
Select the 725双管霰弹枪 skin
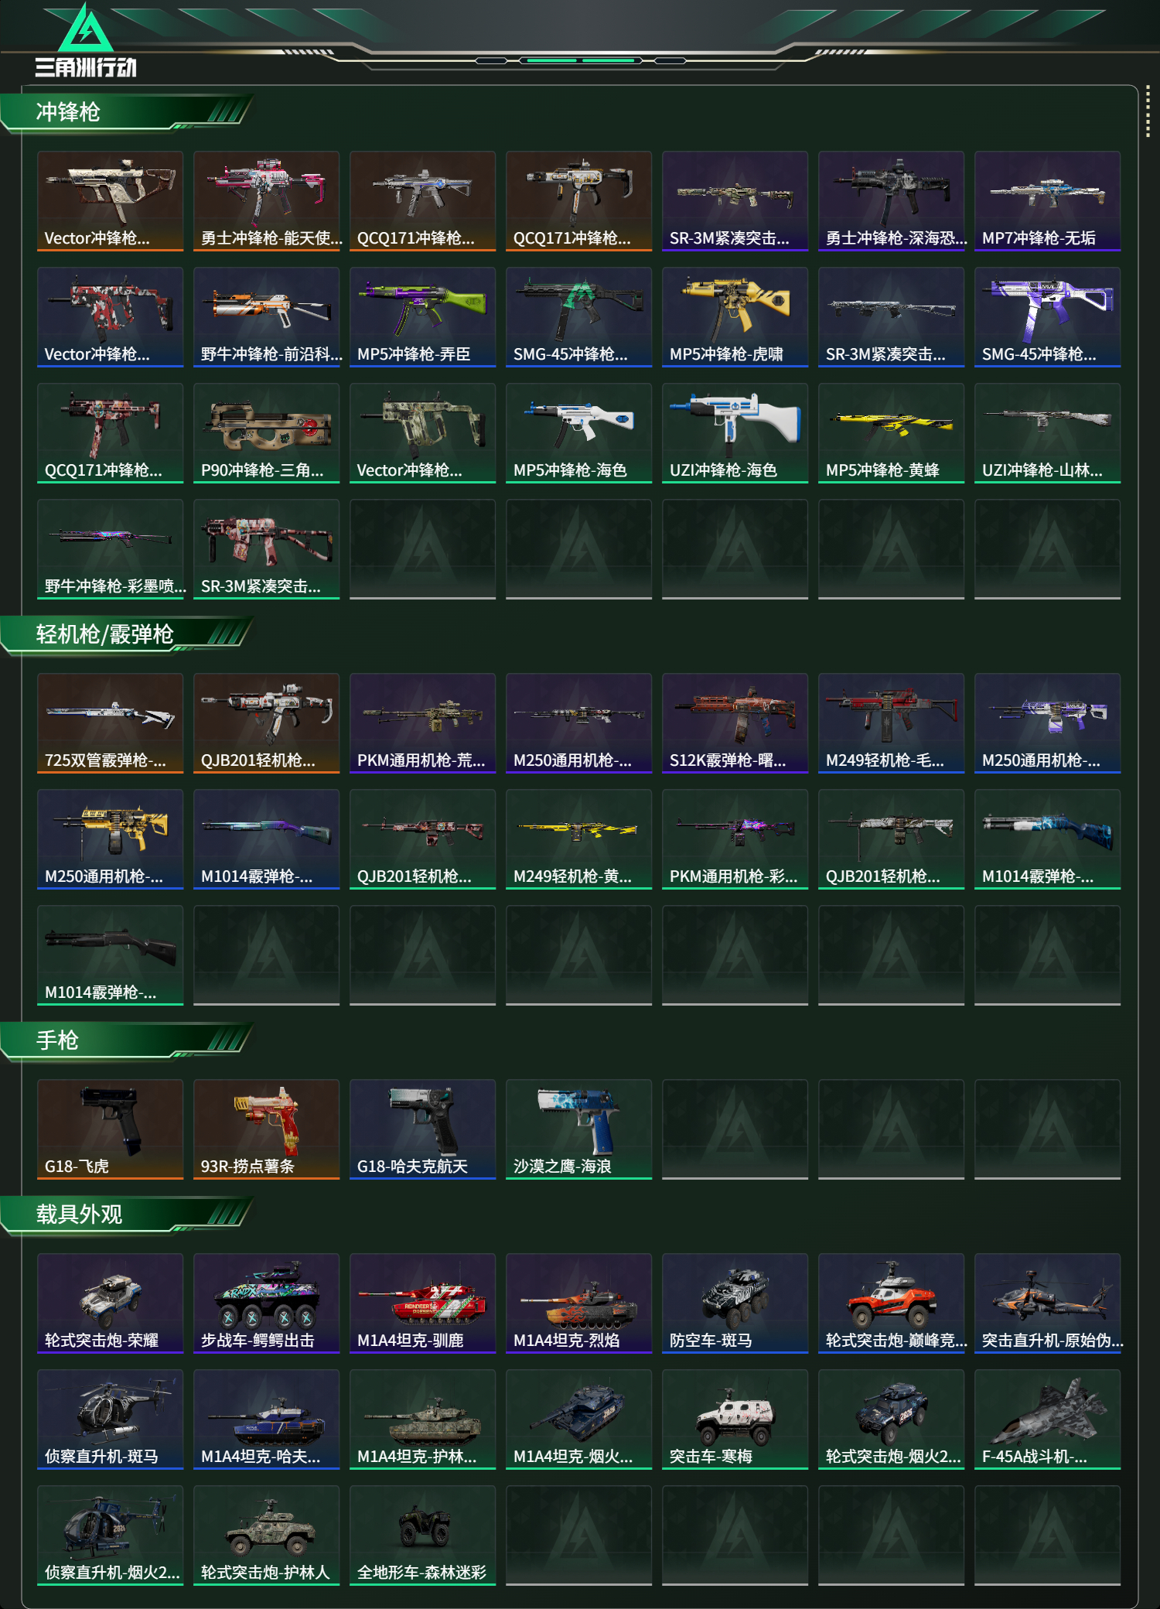pyautogui.click(x=110, y=723)
